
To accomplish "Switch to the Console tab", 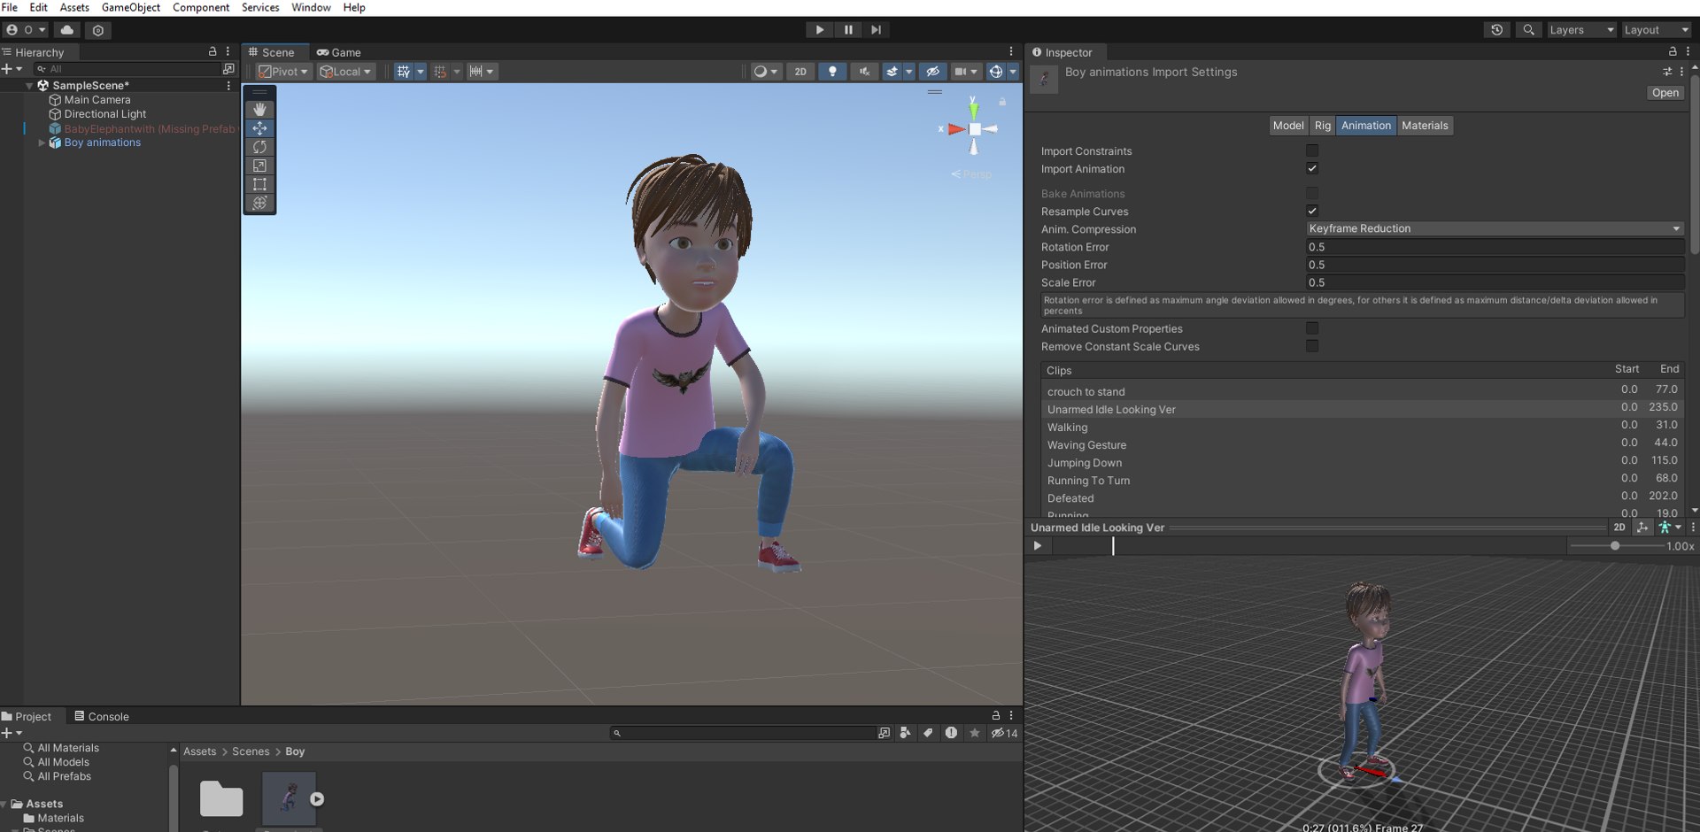I will tap(101, 716).
